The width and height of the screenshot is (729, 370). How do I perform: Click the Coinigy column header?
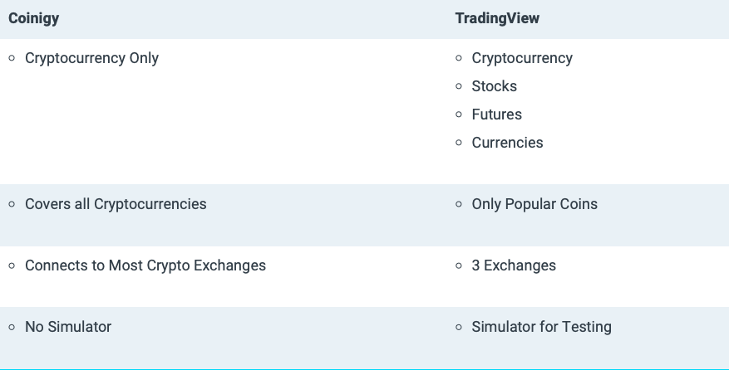pyautogui.click(x=34, y=18)
